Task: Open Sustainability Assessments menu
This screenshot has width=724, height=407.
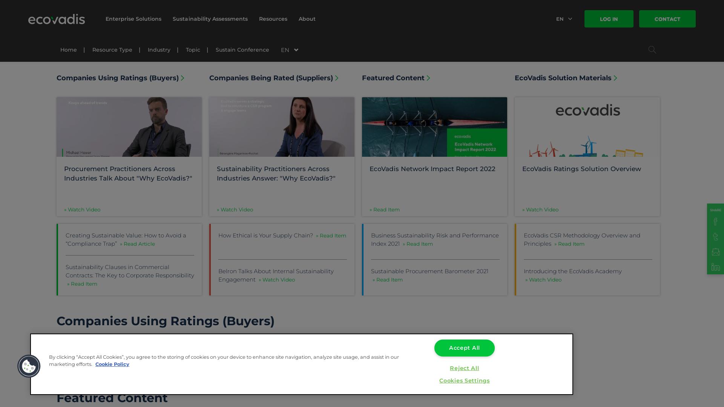Action: tap(210, 19)
